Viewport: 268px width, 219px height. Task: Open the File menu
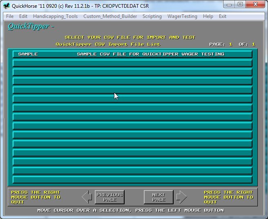tap(10, 16)
